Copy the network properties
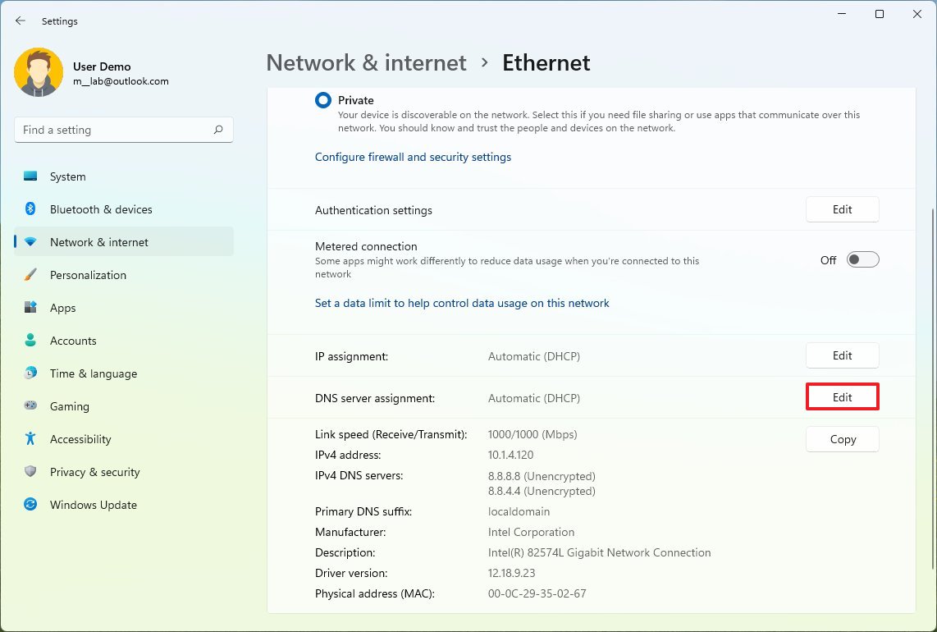Image resolution: width=937 pixels, height=632 pixels. click(x=843, y=439)
